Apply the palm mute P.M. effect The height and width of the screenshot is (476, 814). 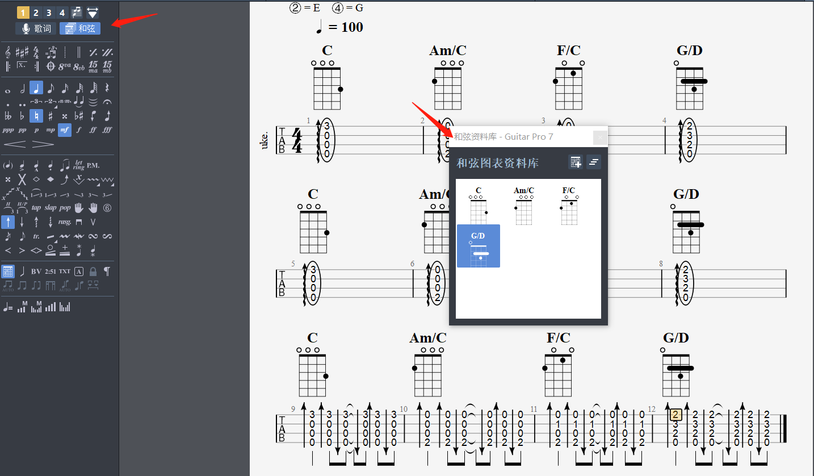[93, 165]
